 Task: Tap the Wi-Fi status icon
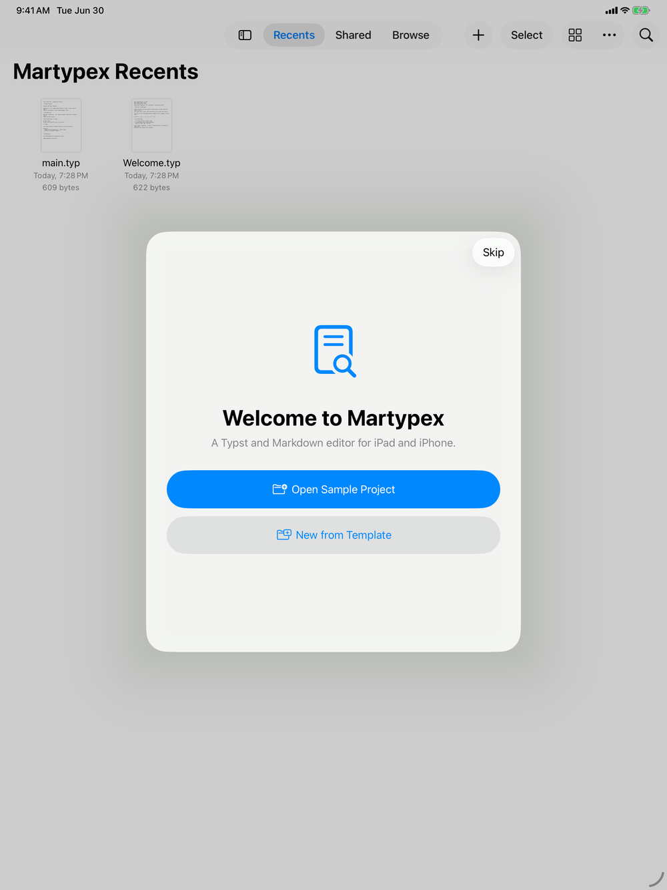point(625,11)
